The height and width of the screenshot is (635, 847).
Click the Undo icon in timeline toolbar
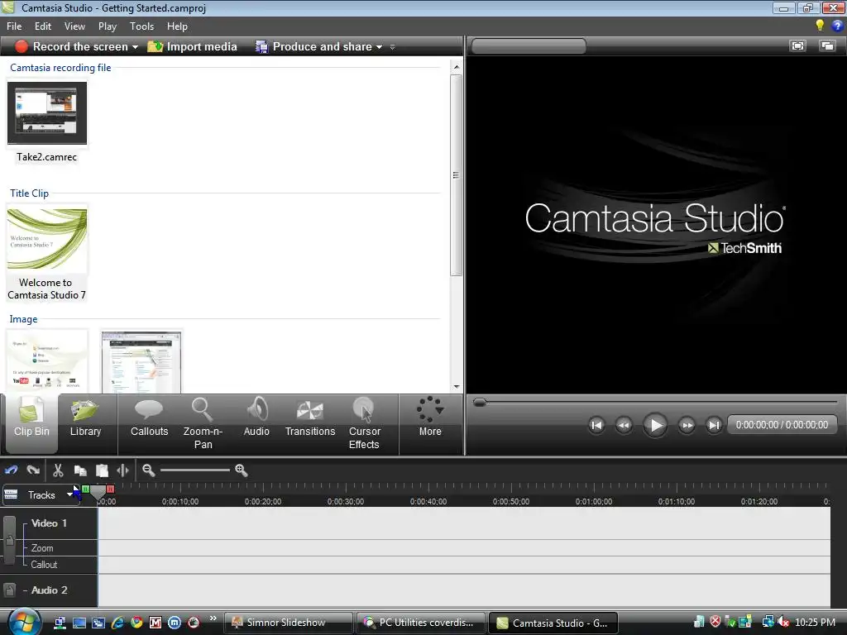point(12,470)
